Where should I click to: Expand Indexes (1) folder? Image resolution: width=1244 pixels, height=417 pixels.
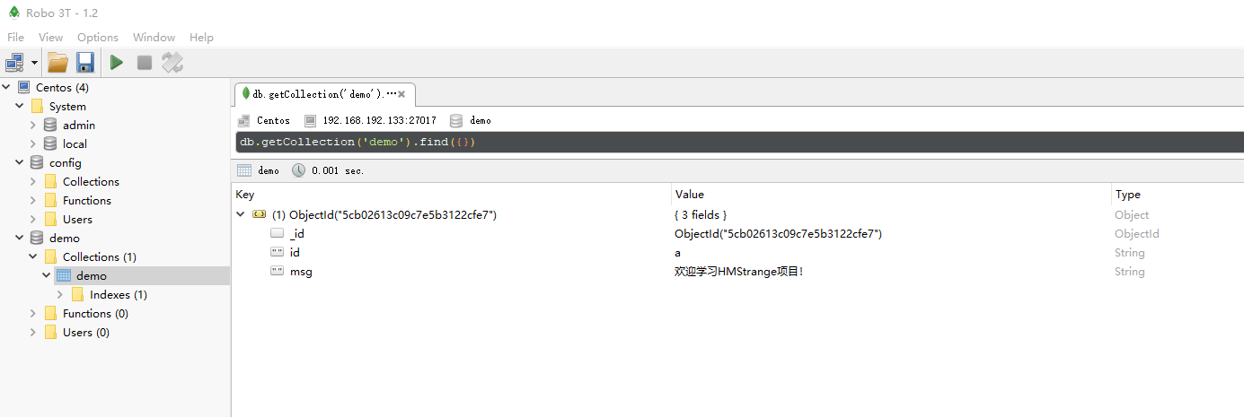[60, 294]
